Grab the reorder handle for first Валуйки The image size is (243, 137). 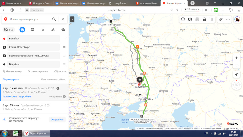tap(64, 38)
